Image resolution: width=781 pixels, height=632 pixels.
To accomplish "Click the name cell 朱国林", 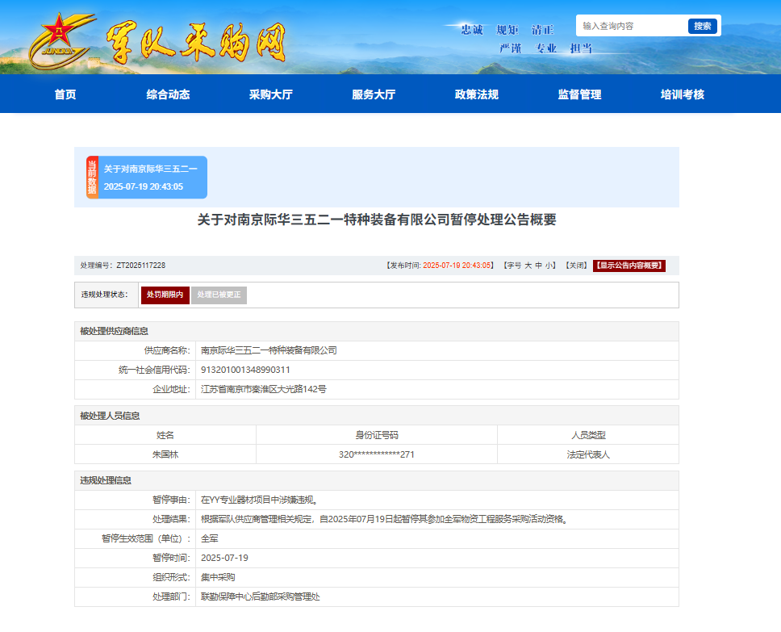I will point(165,454).
